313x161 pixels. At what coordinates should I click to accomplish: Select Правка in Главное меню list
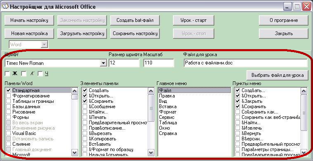(x=194, y=96)
